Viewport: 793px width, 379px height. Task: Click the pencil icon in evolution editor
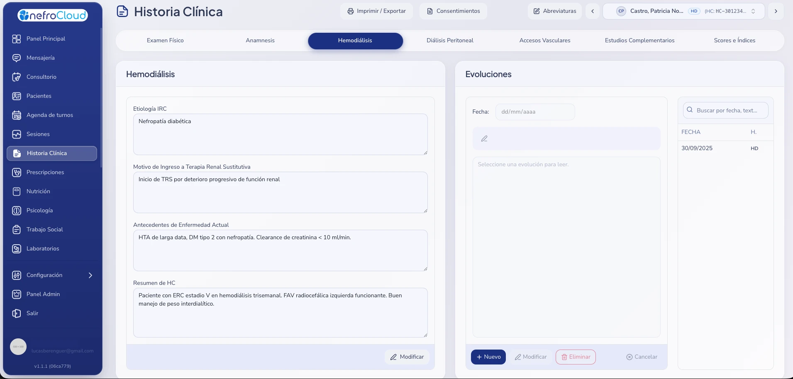pos(484,138)
